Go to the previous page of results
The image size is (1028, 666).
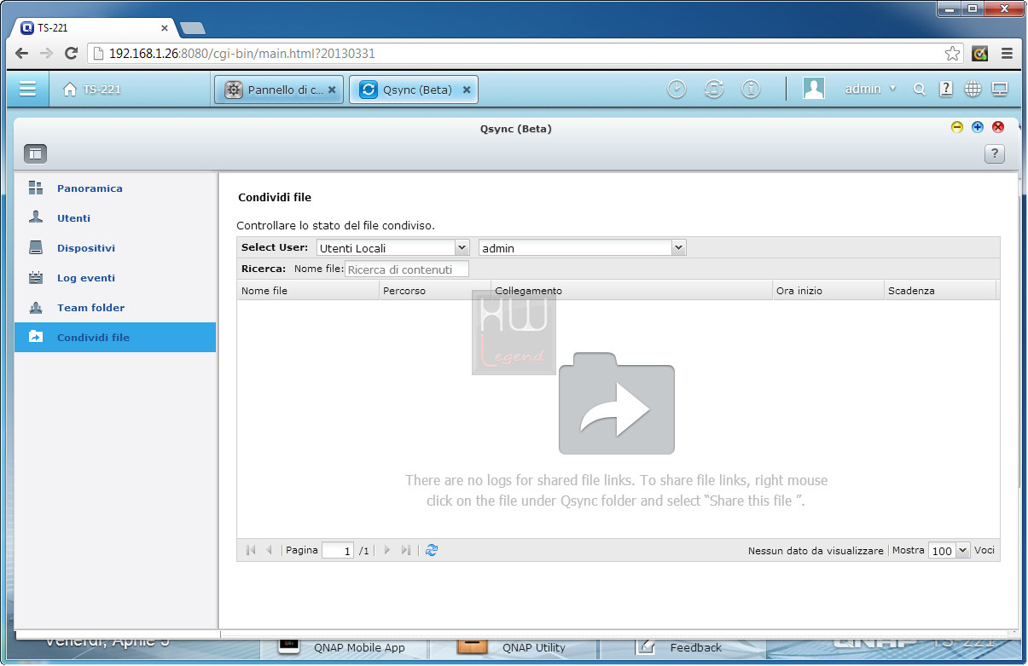point(270,551)
